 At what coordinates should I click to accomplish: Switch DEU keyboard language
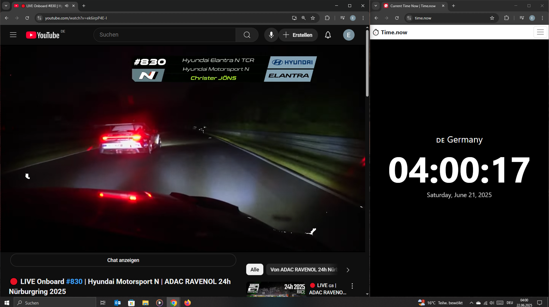(x=510, y=303)
